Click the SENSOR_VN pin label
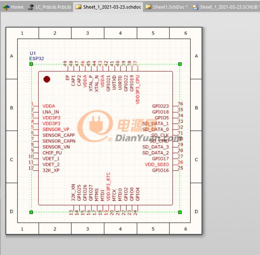 click(x=56, y=147)
